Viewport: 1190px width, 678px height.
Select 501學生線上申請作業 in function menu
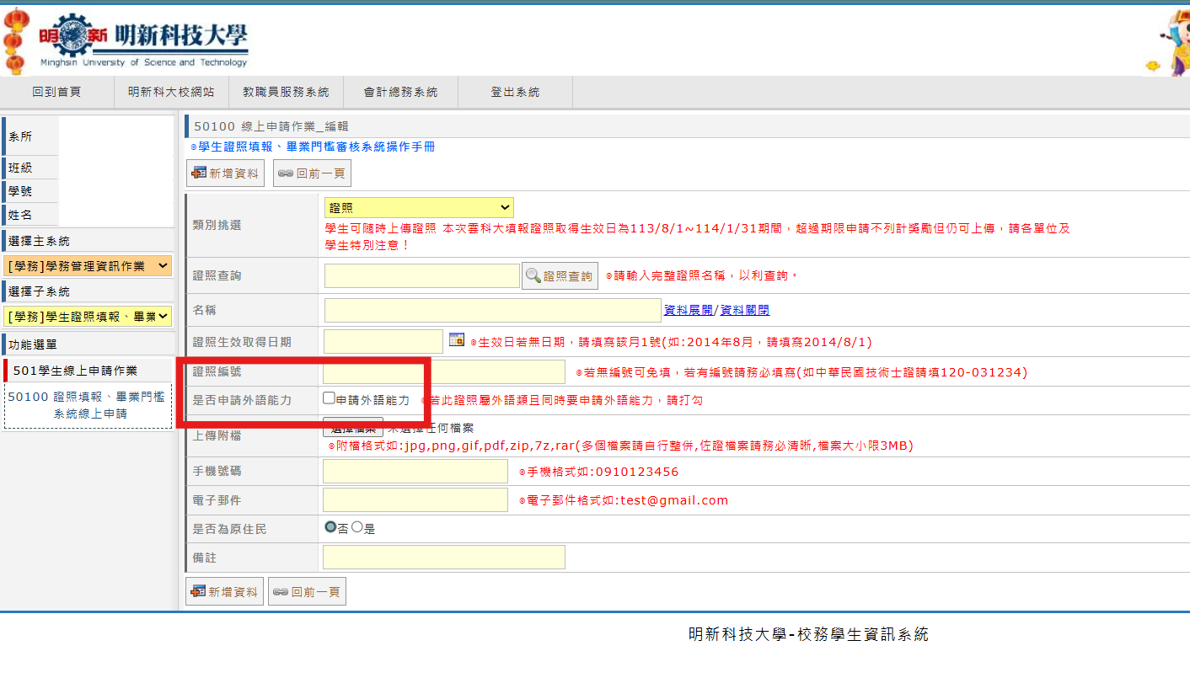(75, 371)
